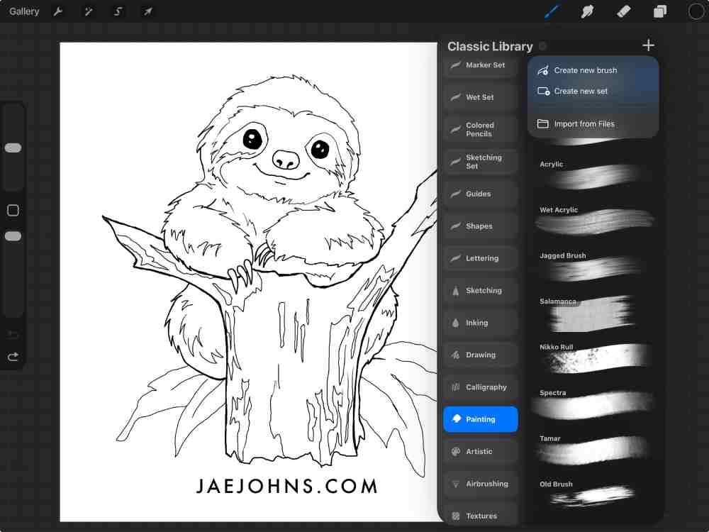
Task: Return to the Gallery
Action: (23, 11)
